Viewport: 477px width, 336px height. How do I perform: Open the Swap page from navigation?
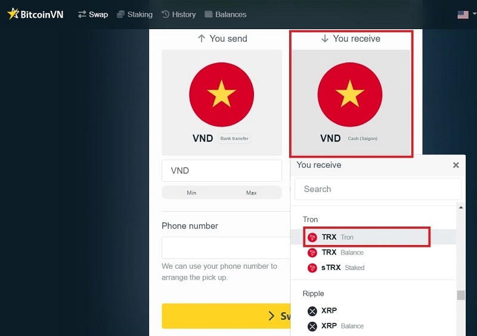[x=93, y=14]
